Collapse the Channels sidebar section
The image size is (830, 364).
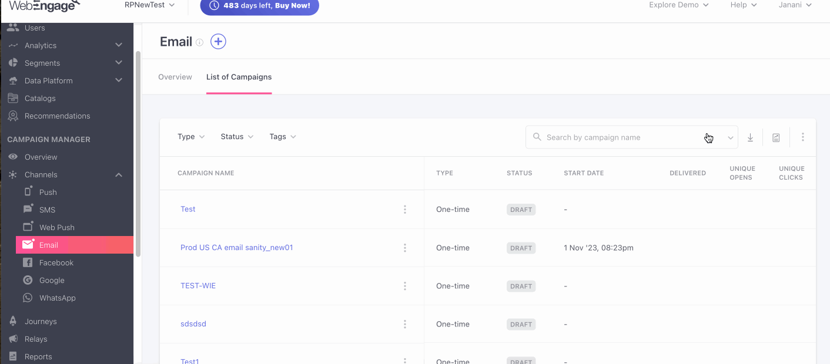[119, 174]
